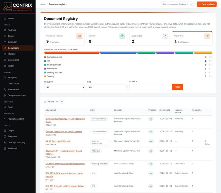Click Meeting minutes legend row
The width and height of the screenshot is (221, 193).
[128, 72]
